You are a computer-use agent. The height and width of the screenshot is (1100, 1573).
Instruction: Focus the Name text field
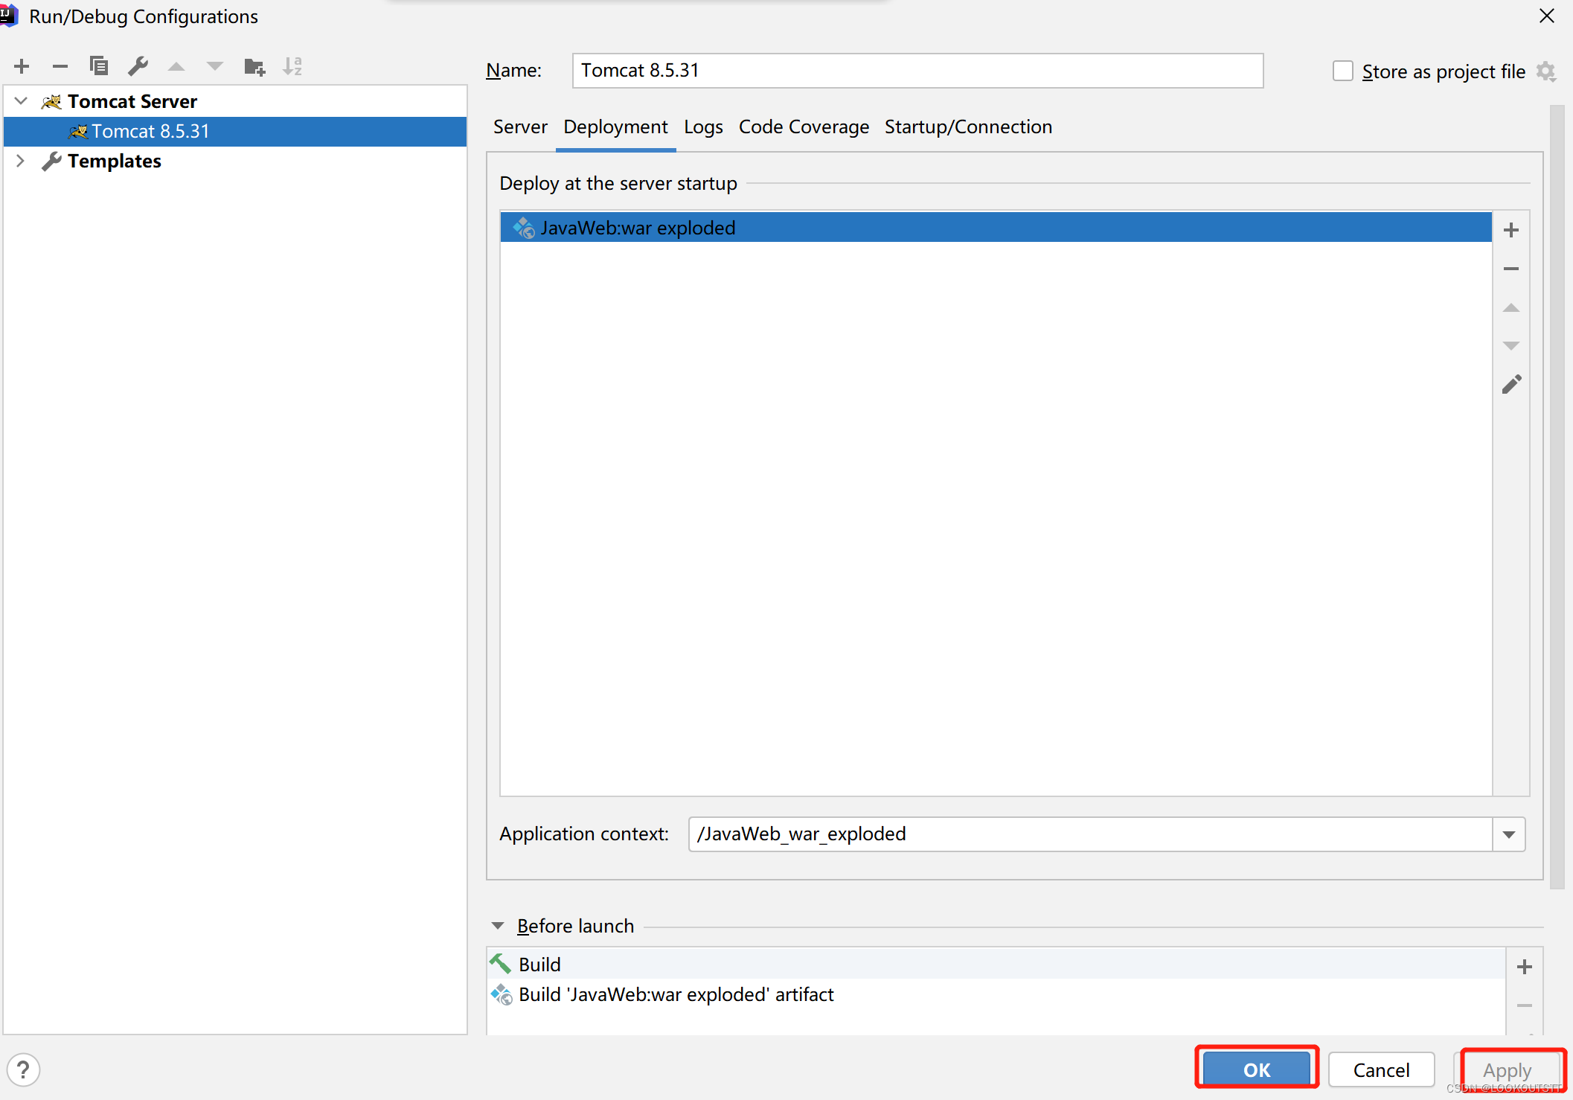[x=917, y=71]
